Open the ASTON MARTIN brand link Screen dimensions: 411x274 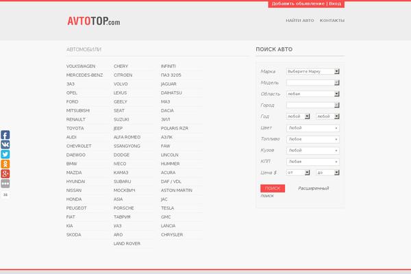177,190
